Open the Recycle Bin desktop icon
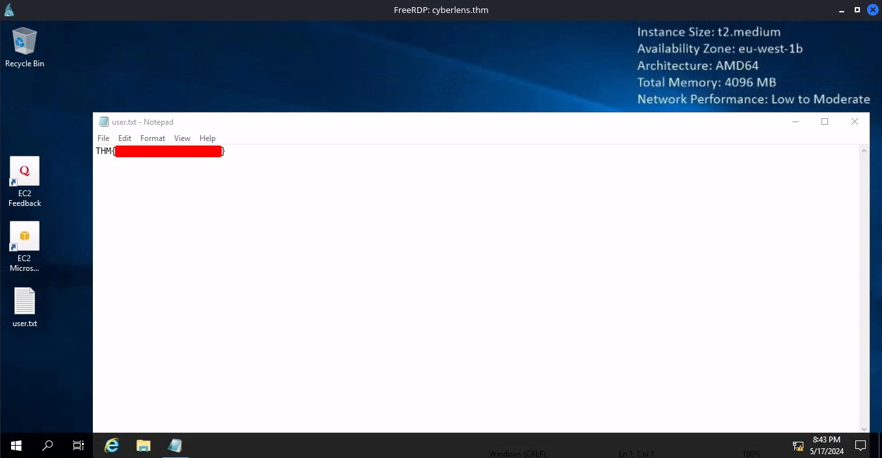The image size is (882, 458). (x=25, y=47)
